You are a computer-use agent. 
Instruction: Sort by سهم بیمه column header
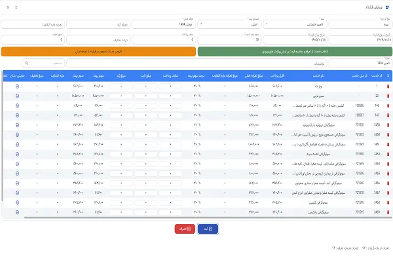pos(98,76)
